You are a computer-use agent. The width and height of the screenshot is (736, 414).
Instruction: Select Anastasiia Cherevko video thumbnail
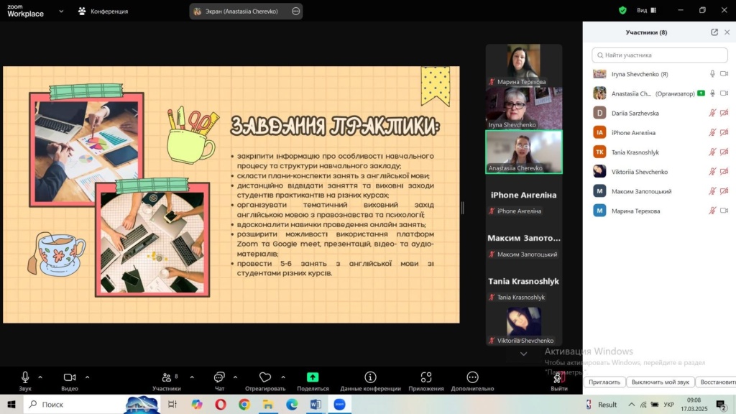point(524,152)
